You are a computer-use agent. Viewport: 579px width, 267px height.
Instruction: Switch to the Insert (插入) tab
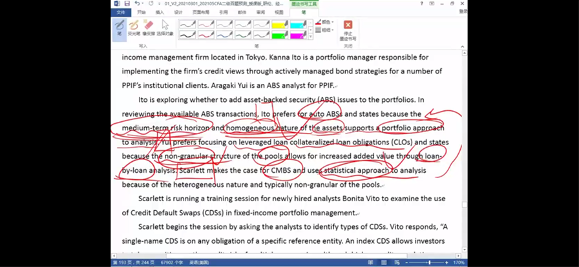(160, 12)
